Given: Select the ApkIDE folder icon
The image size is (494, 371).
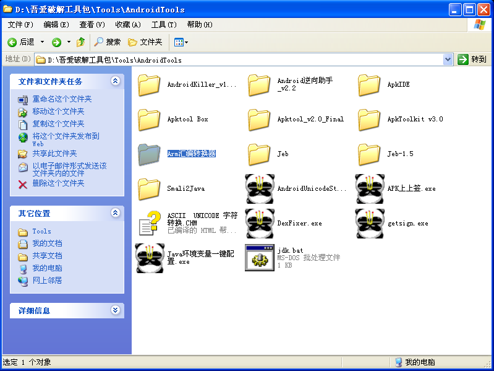Looking at the screenshot, I should pos(369,85).
